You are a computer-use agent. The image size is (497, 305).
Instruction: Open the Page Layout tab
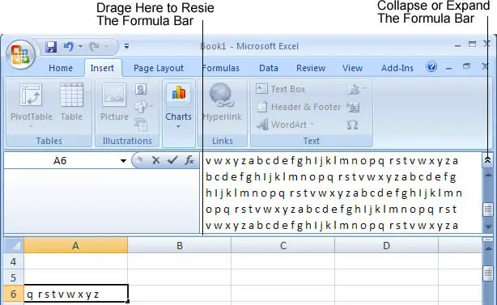(159, 68)
